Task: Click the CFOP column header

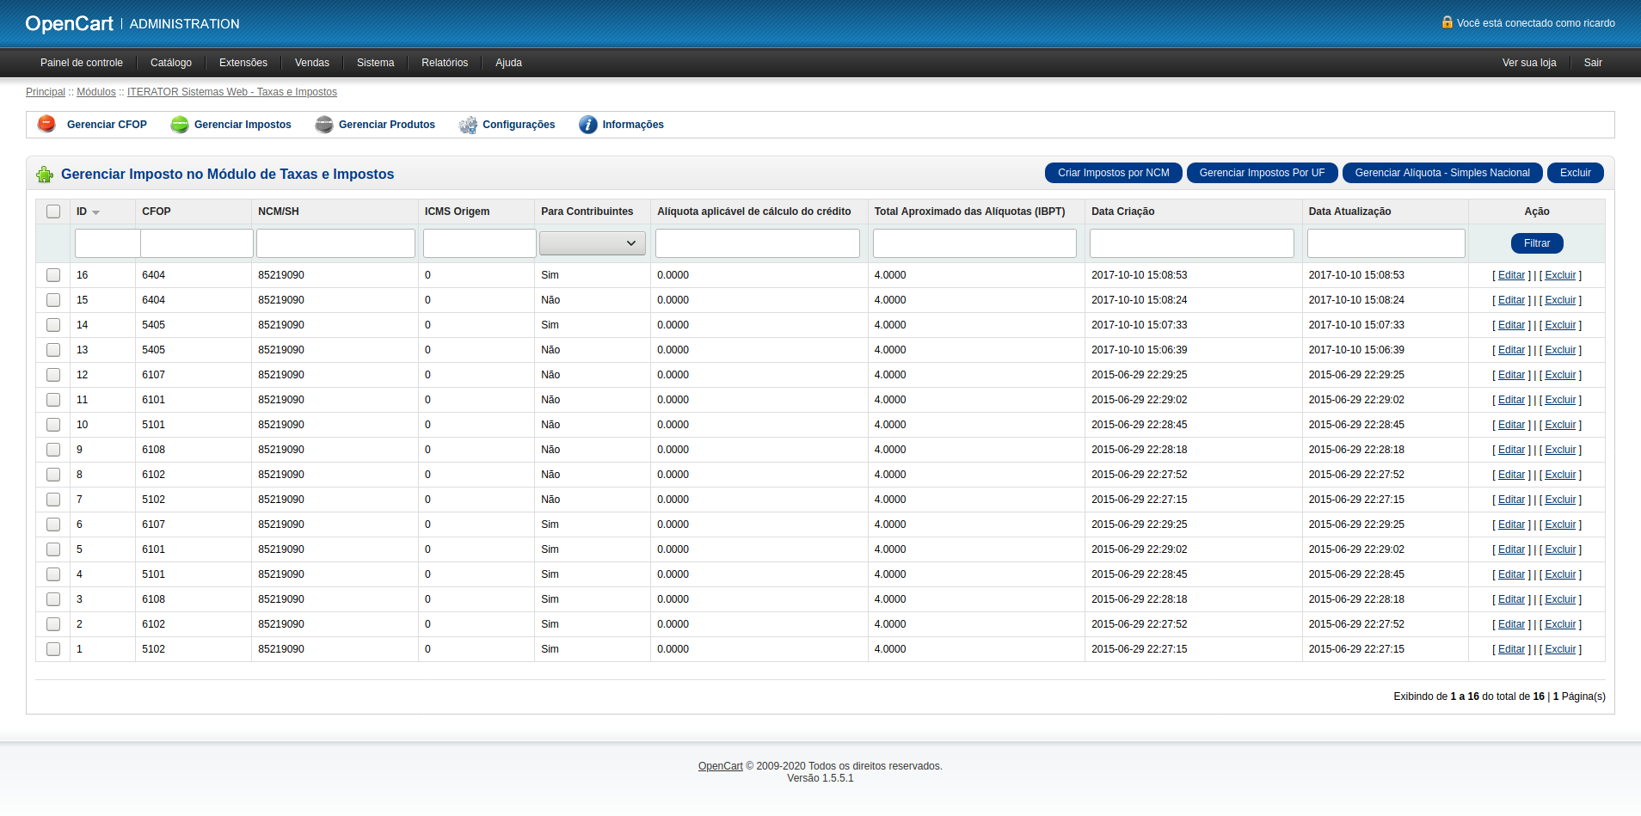Action: pos(157,212)
